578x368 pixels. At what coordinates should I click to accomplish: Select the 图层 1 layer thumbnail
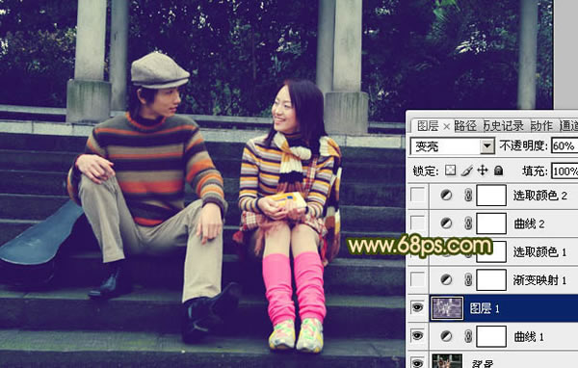pyautogui.click(x=448, y=308)
